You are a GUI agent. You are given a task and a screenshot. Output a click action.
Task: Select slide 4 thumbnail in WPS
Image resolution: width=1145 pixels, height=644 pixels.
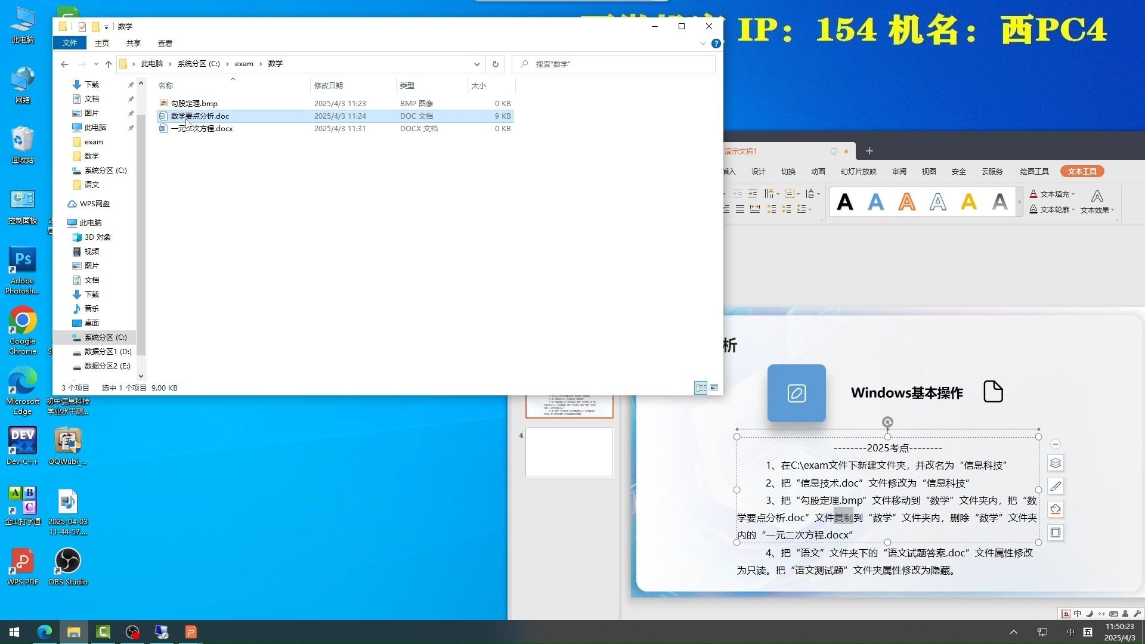pyautogui.click(x=569, y=452)
